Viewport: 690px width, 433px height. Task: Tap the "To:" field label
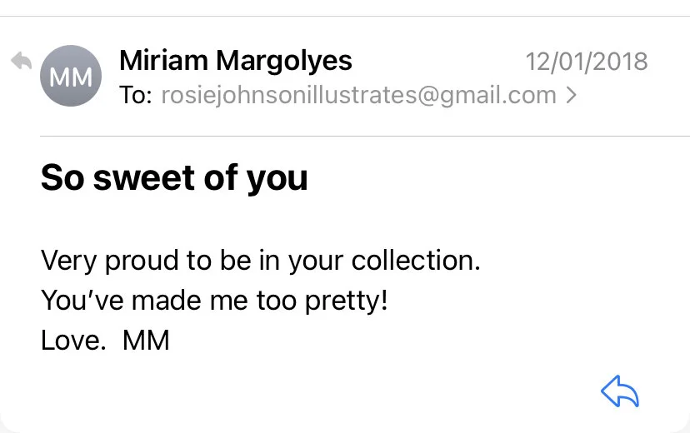coord(136,96)
